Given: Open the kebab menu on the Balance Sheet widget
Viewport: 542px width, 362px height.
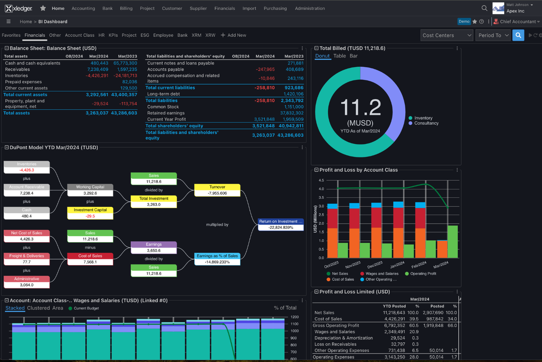Looking at the screenshot, I should (x=302, y=48).
